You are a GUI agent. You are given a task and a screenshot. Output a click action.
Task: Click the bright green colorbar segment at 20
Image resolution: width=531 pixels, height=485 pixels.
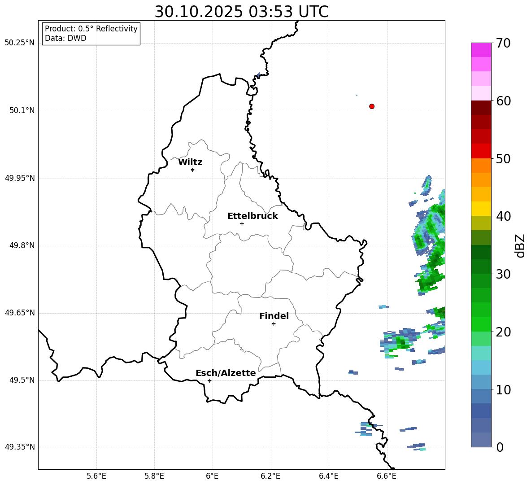[x=481, y=324]
